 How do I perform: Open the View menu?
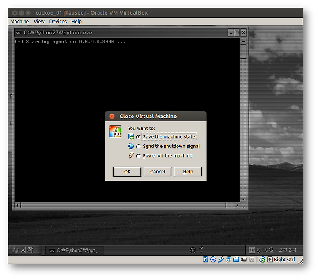[x=39, y=21]
